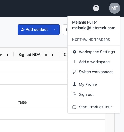The image size is (124, 132).
Task: Select Sign out in the user menu
Action: click(x=94, y=94)
